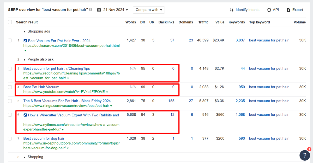
Task: Open Best Vacuum For Pet Hair Ever - 2024 title
Action: (x=59, y=41)
